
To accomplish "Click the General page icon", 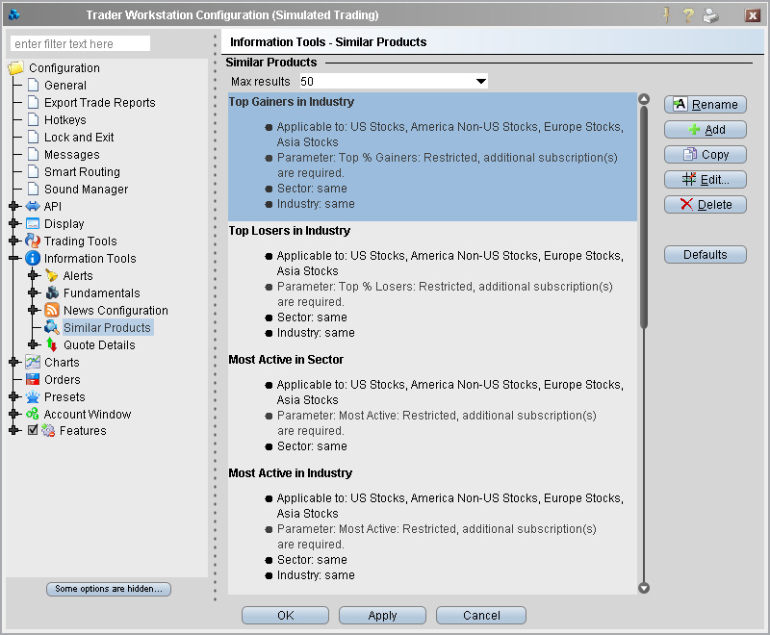I will (34, 85).
